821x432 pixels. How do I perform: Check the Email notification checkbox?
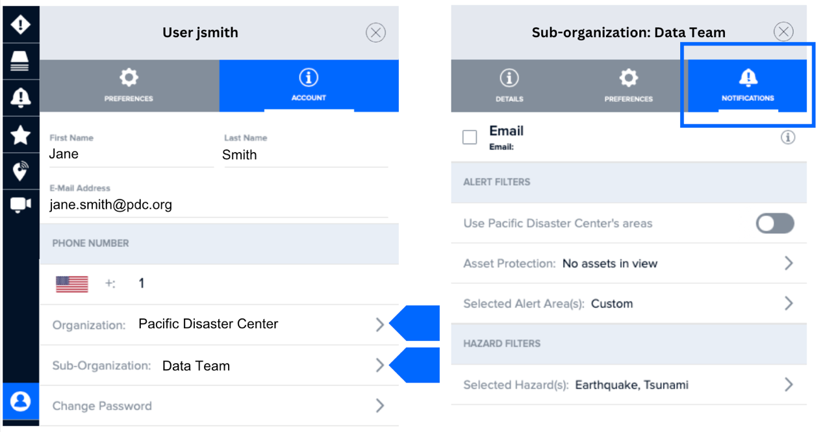pyautogui.click(x=470, y=137)
